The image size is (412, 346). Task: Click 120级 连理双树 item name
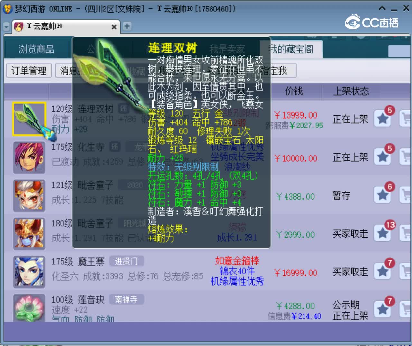[x=82, y=109]
